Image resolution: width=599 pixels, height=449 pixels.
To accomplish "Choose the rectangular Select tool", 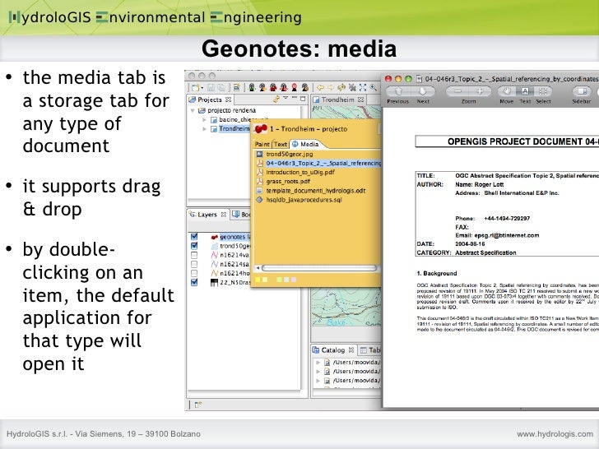I will tap(543, 92).
